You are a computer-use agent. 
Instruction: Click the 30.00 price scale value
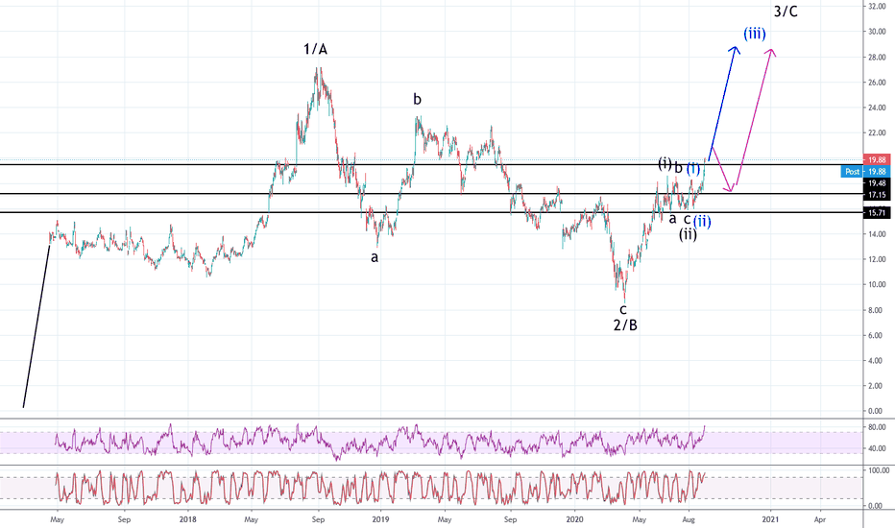tap(877, 32)
